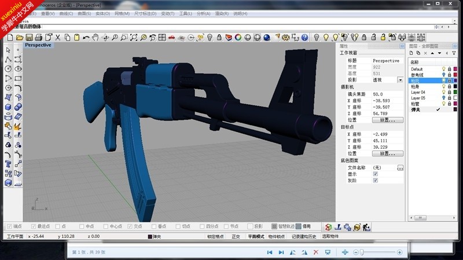Open the color wheel icon in toolbar
The width and height of the screenshot is (463, 260).
[238, 38]
